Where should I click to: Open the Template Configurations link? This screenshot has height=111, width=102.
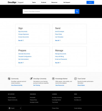[25, 56]
